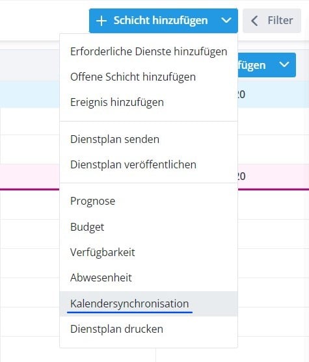Select Erforderliche Dienste hinzufügen
The width and height of the screenshot is (309, 362).
[x=148, y=51]
